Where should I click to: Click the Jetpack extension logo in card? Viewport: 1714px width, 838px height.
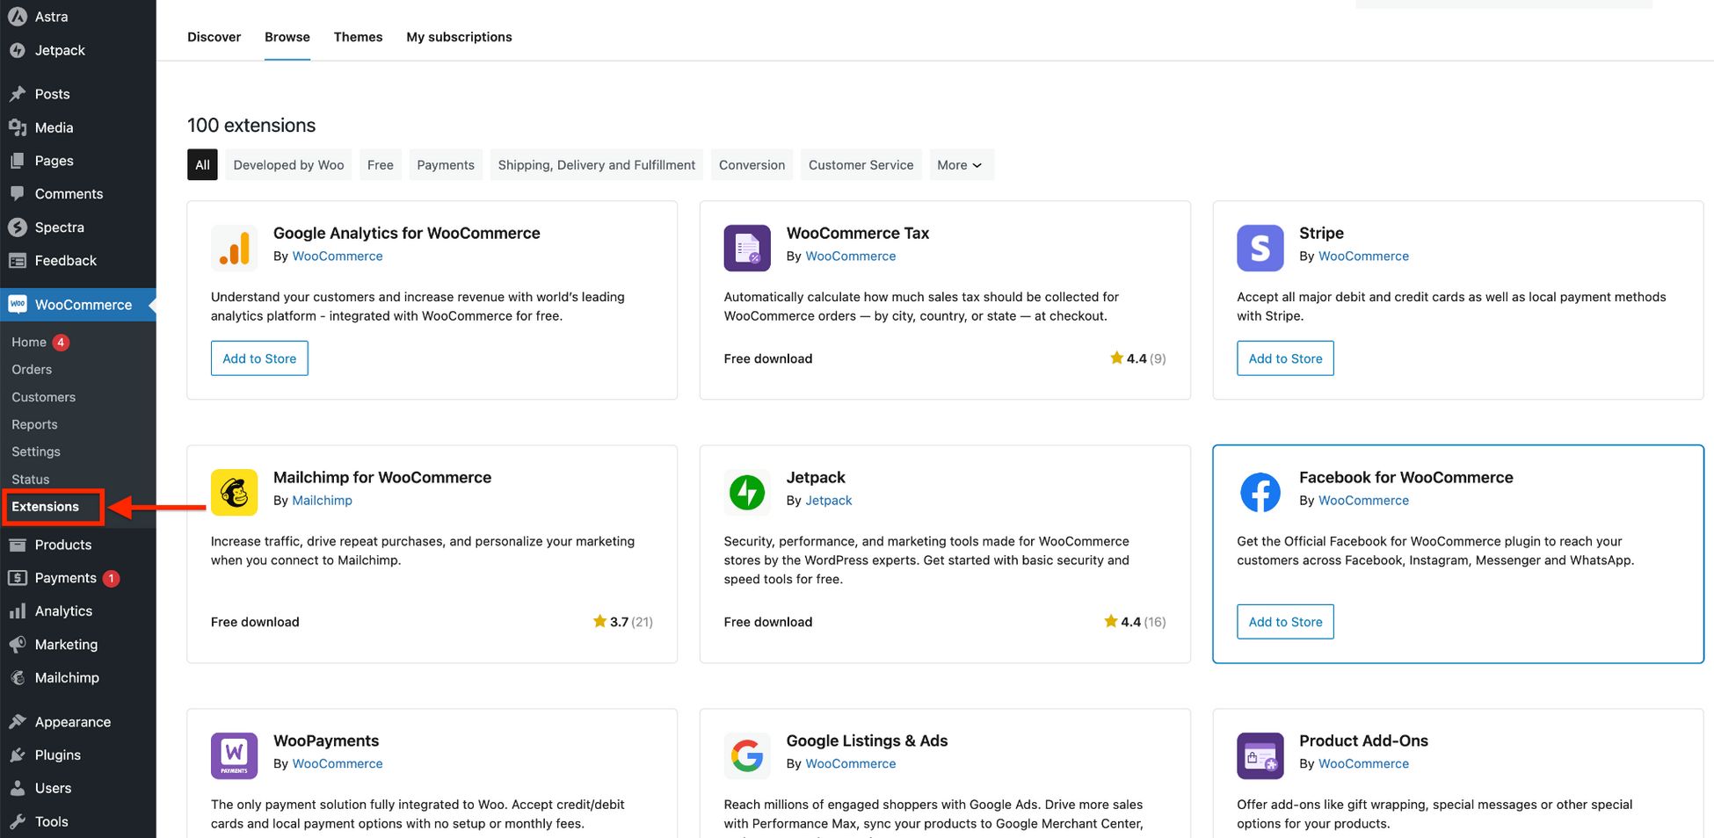747,492
